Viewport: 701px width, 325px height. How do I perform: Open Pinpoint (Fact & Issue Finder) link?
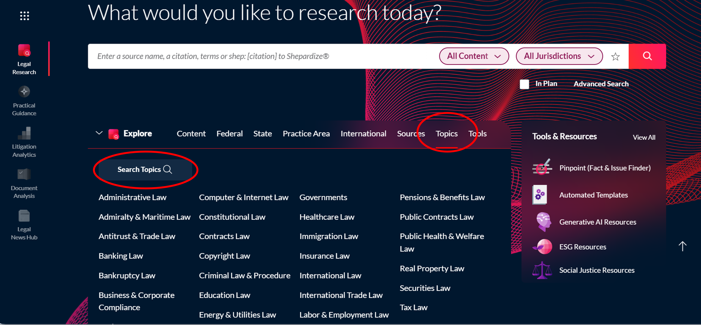(605, 168)
